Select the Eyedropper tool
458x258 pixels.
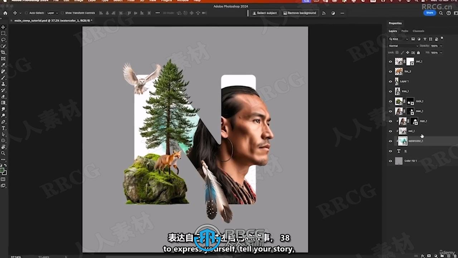pos(3,65)
